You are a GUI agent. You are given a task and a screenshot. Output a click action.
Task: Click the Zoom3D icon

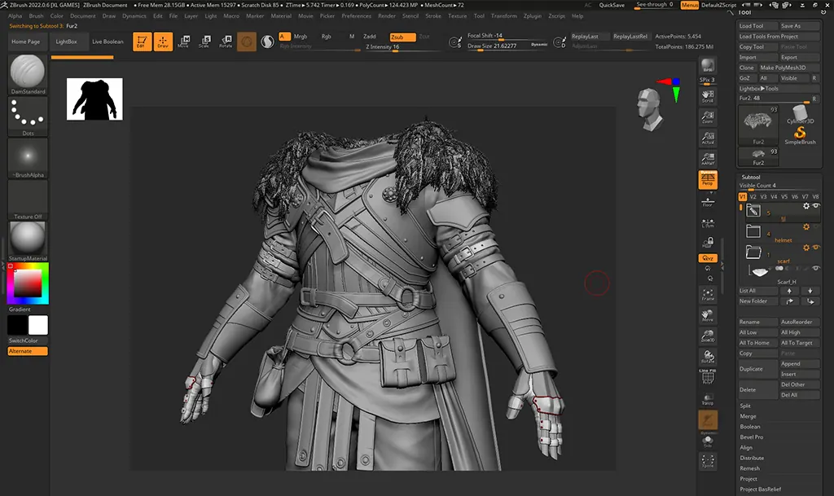(x=708, y=336)
